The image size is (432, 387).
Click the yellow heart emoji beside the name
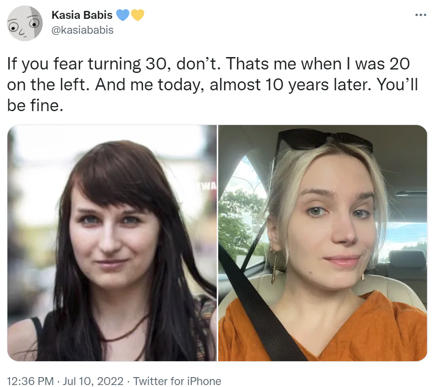[137, 15]
